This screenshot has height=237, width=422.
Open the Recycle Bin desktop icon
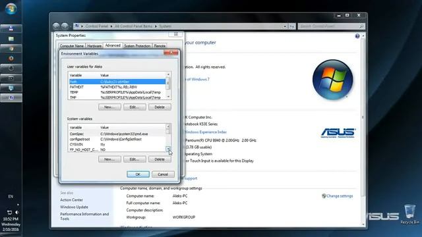tap(409, 214)
